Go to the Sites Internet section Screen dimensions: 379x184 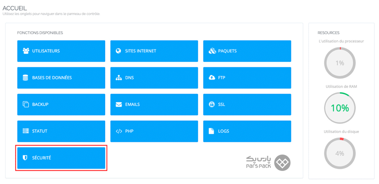pyautogui.click(x=154, y=51)
